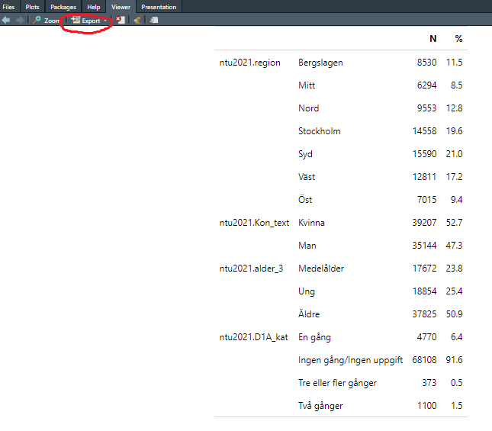This screenshot has width=492, height=431.
Task: Open the Packages tab
Action: [63, 7]
